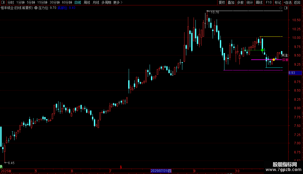The width and height of the screenshot is (303, 174).
Task: Open the diamond marker icon above chart
Action: click(281, 8)
